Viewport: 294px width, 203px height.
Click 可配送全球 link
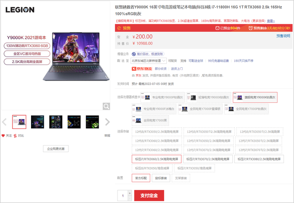196,61
